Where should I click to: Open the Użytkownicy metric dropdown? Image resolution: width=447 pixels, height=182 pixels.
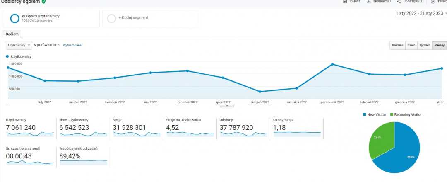click(x=19, y=45)
